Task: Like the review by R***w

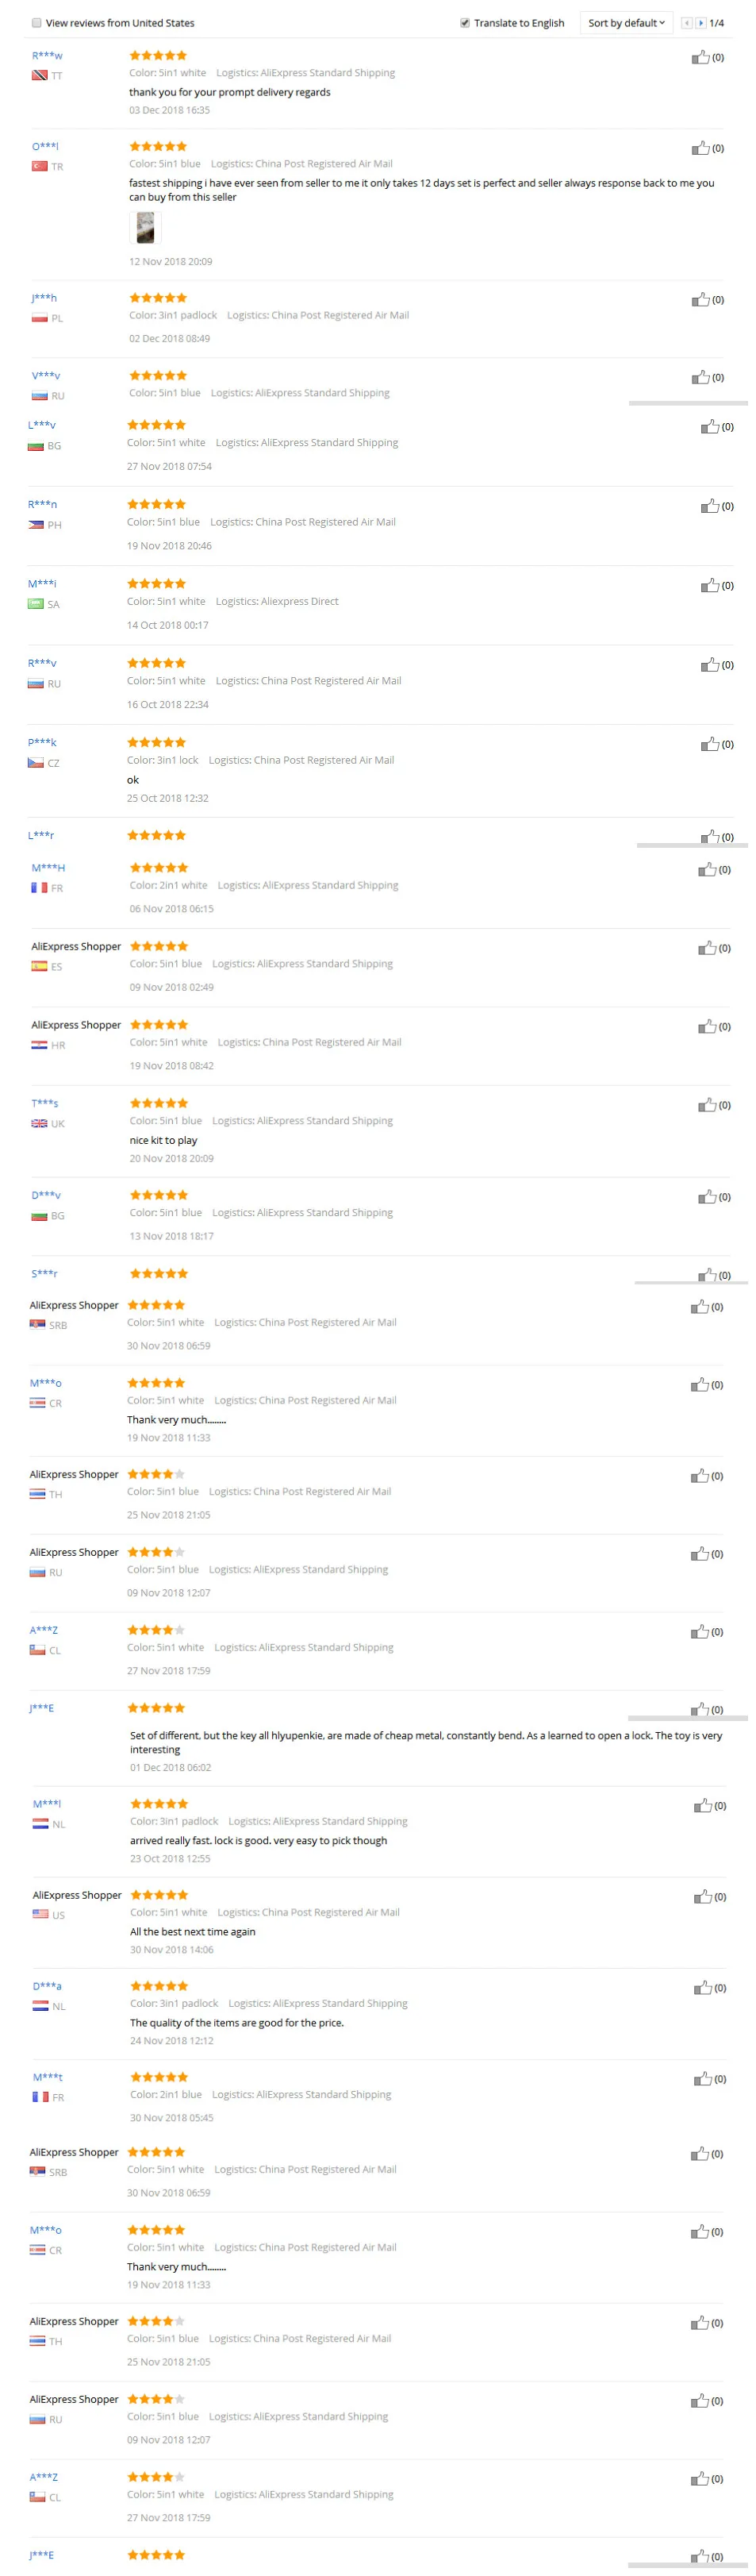Action: [x=701, y=57]
